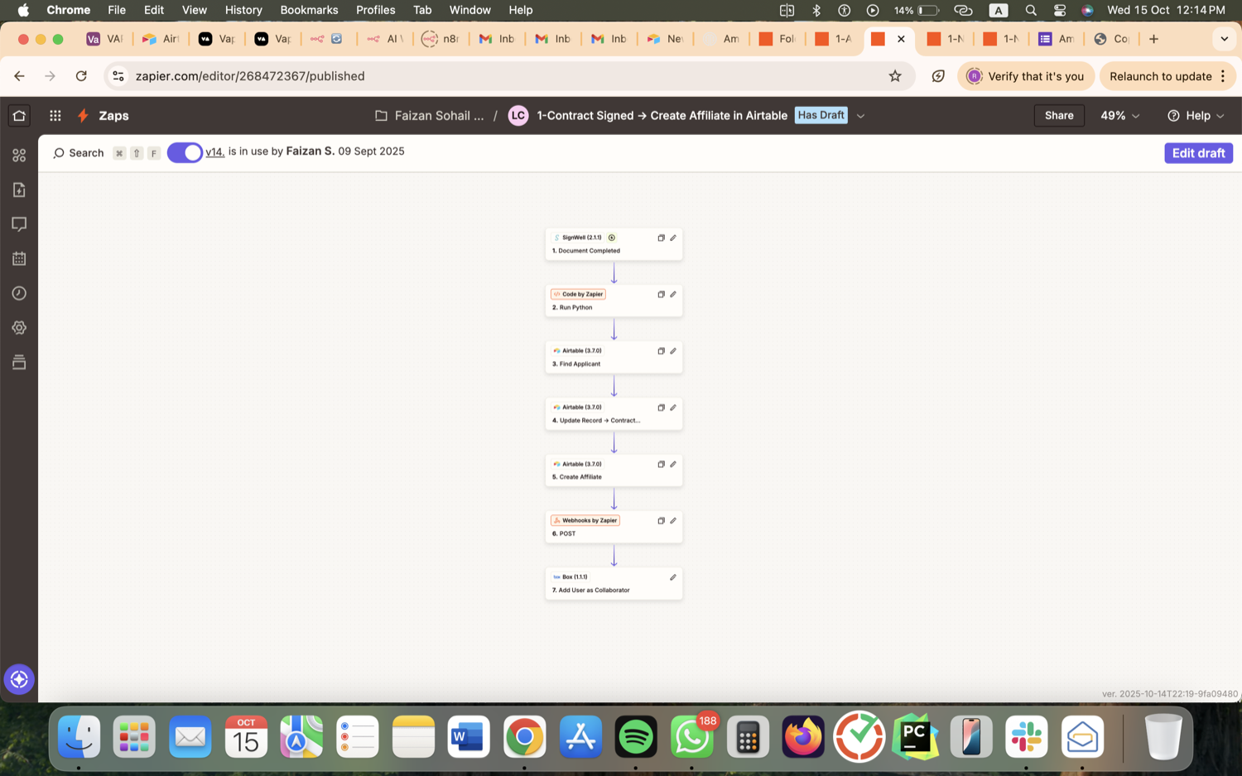Edit step 5 Create Affiliate with pencil
The width and height of the screenshot is (1242, 776).
[673, 464]
